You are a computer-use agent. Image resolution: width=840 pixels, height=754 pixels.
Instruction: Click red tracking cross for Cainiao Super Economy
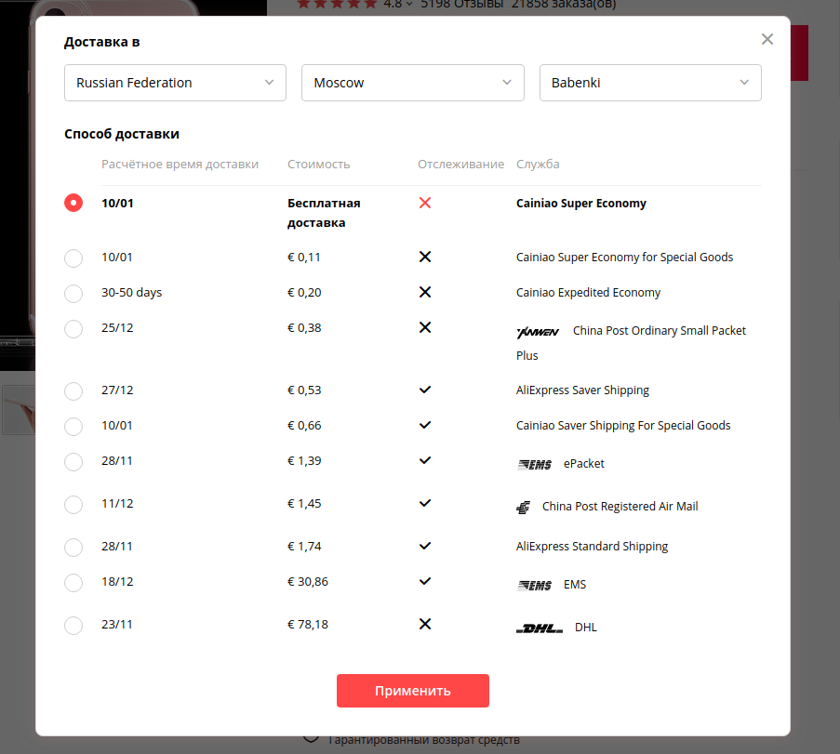(x=425, y=203)
